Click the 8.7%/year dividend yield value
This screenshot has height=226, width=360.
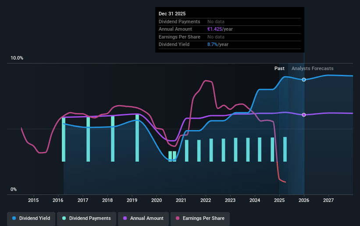218,45
